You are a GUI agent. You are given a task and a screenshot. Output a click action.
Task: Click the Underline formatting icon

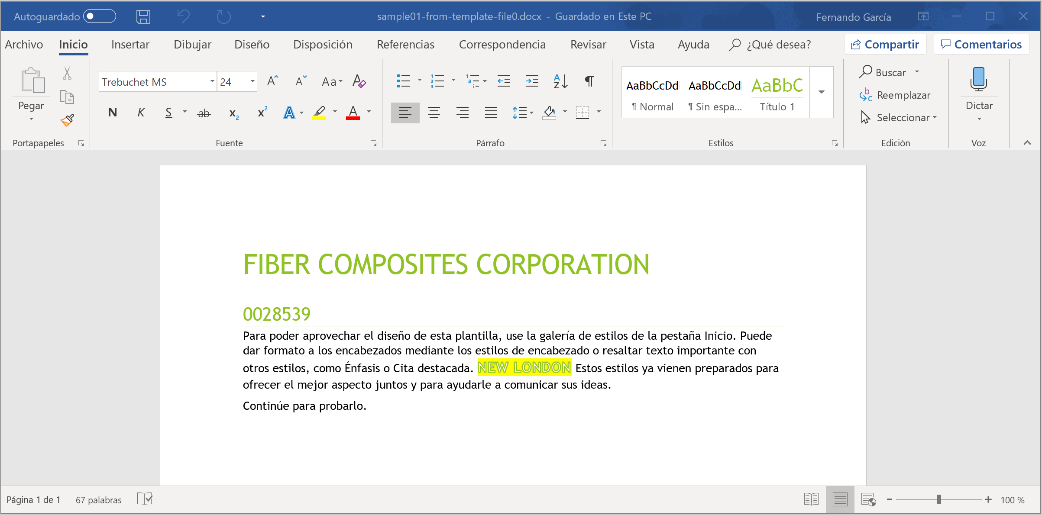(169, 112)
